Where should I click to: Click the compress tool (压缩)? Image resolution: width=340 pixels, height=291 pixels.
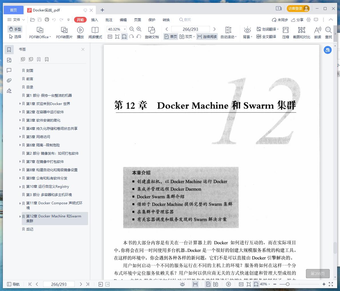click(x=286, y=33)
